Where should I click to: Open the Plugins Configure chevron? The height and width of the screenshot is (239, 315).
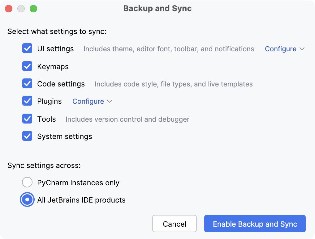click(110, 101)
